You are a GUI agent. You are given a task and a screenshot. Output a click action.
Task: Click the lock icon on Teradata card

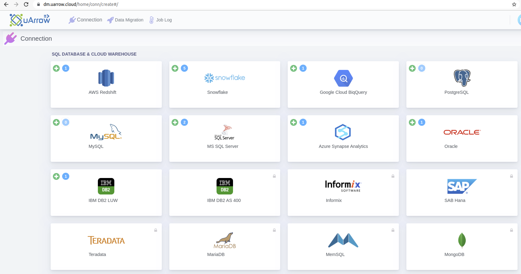156,230
